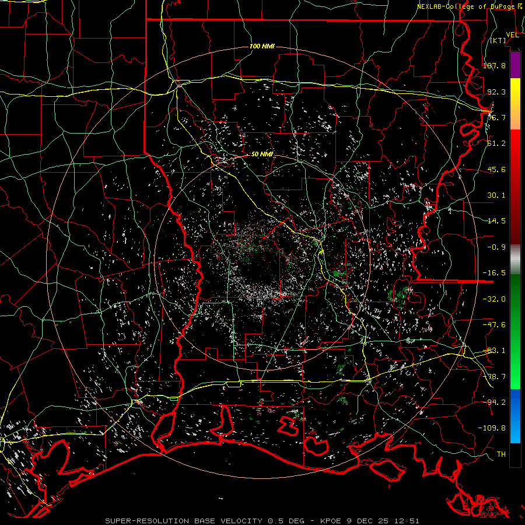The height and width of the screenshot is (525, 525).
Task: Click the -94.2 velocity scale label
Action: pyautogui.click(x=494, y=402)
